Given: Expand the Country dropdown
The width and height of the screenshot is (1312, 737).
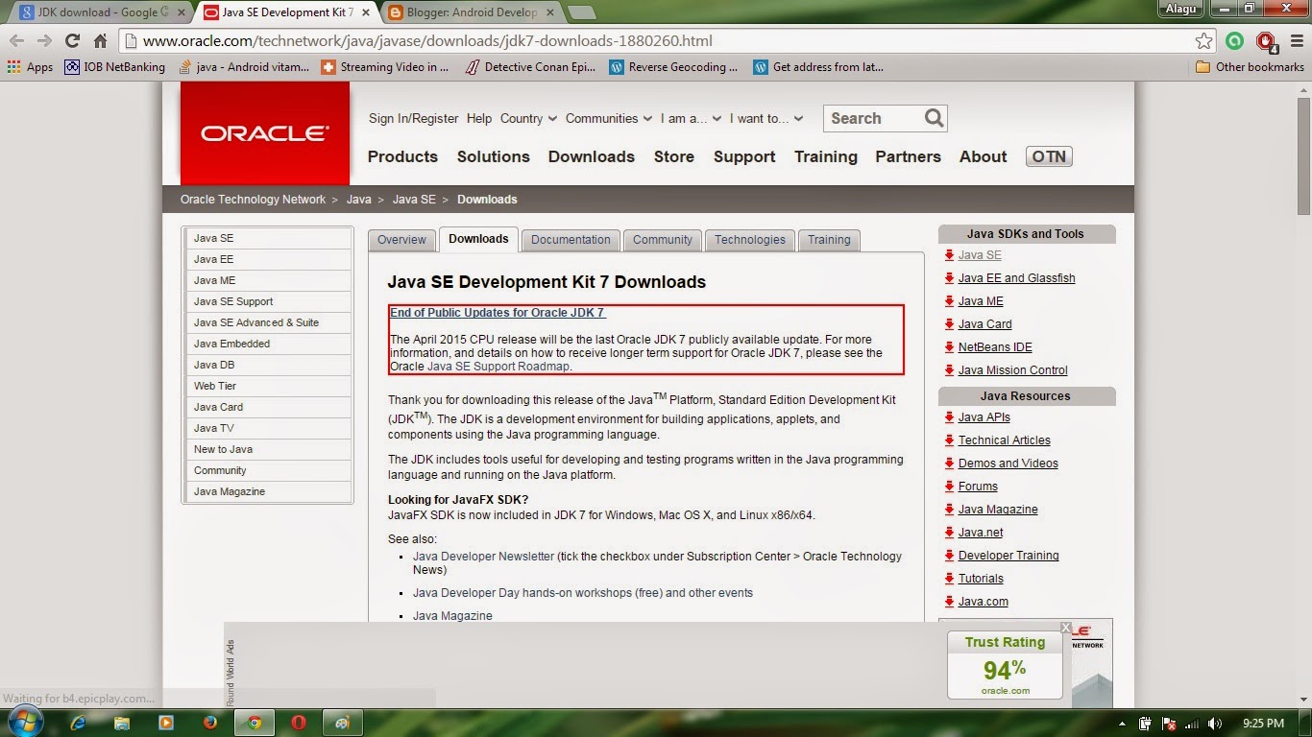Looking at the screenshot, I should pyautogui.click(x=528, y=118).
